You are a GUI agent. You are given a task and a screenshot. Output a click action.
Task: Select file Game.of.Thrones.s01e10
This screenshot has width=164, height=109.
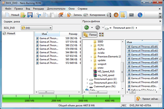[x=143, y=82]
